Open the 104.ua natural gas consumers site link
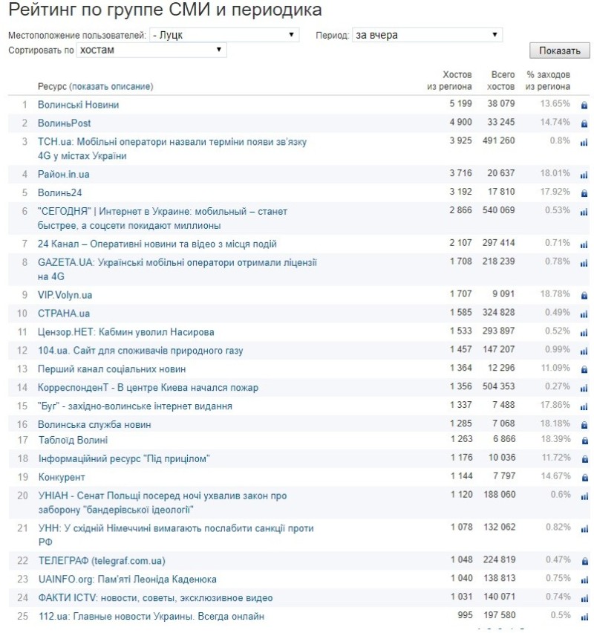Image resolution: width=594 pixels, height=633 pixels. tap(140, 351)
